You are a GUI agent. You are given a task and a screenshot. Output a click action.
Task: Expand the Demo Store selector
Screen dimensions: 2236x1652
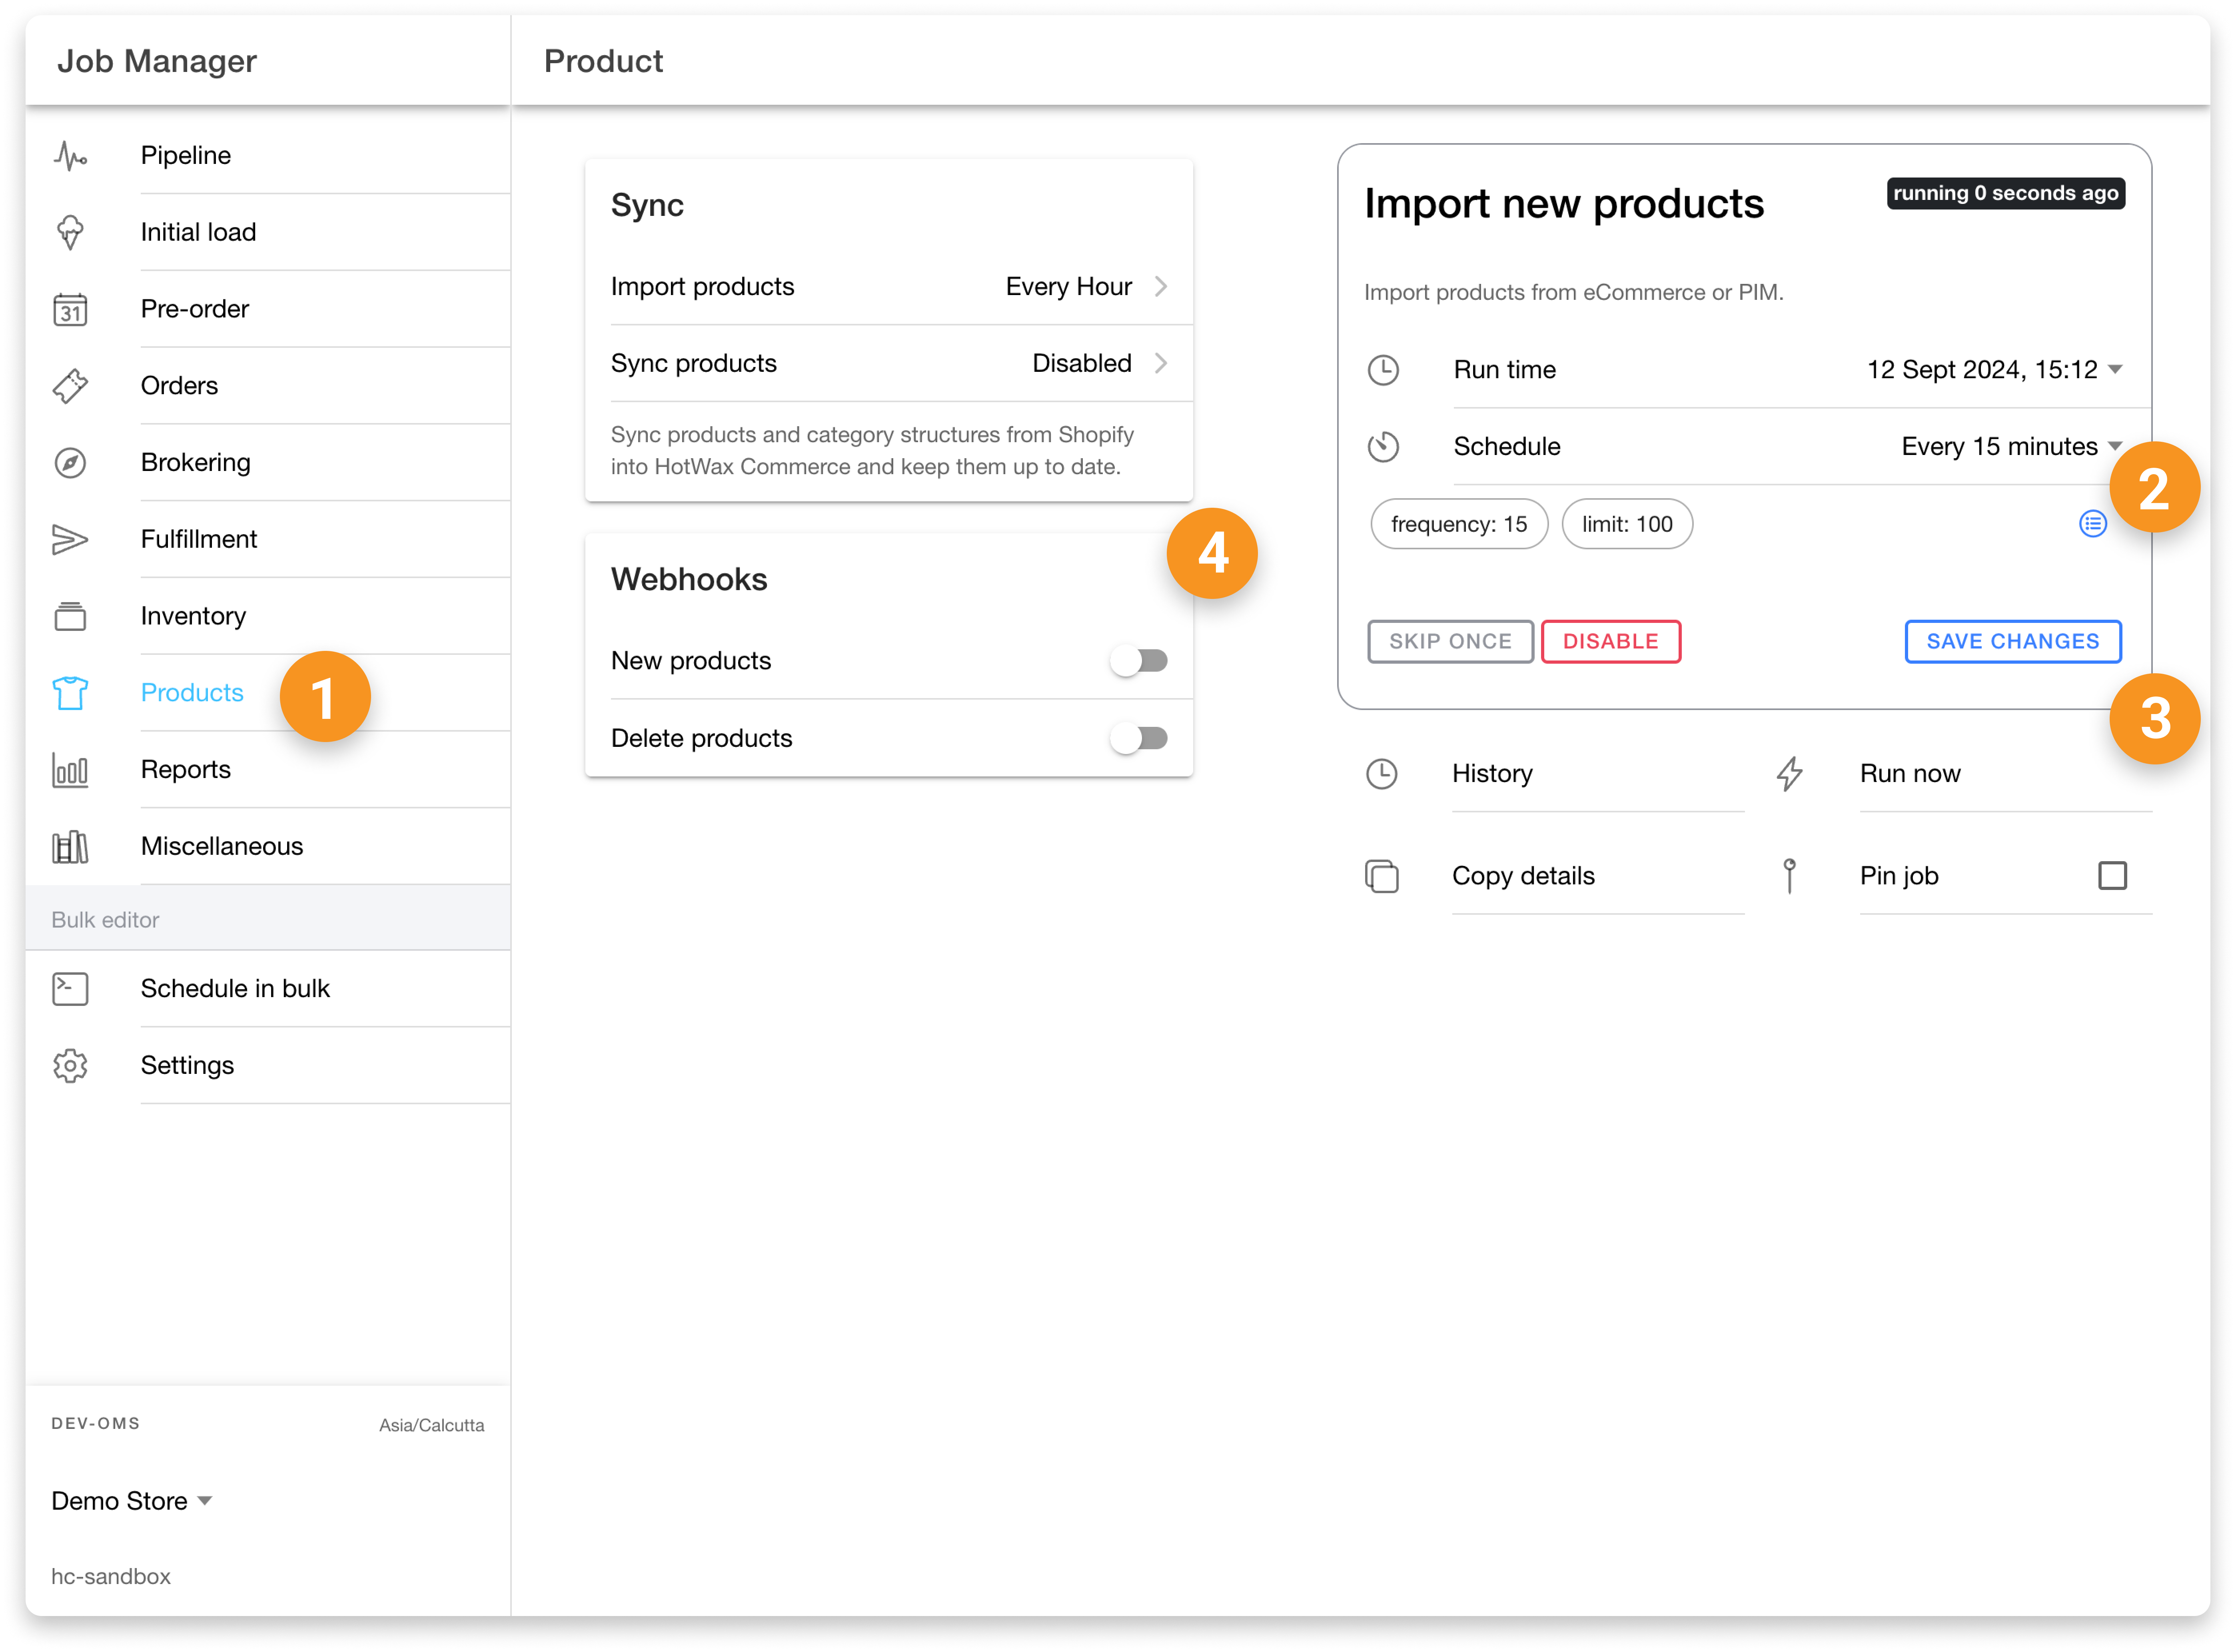coord(132,1501)
